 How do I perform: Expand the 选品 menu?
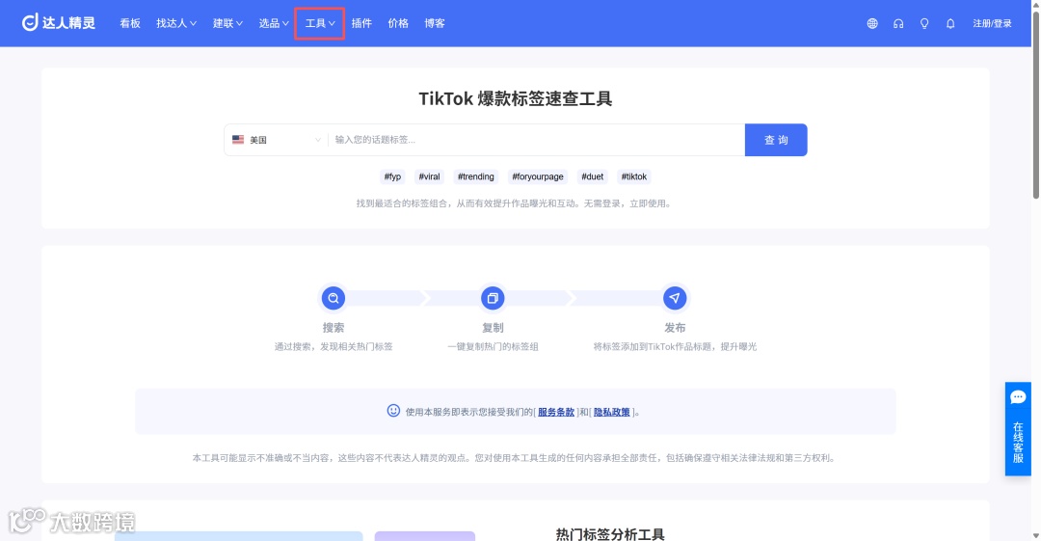tap(274, 23)
